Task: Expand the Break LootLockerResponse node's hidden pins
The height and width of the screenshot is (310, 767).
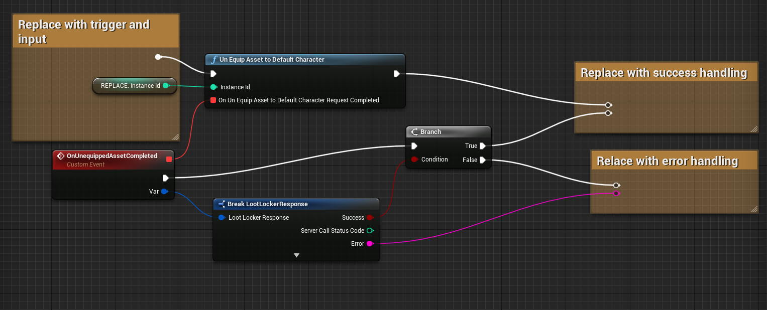Action: [x=296, y=255]
